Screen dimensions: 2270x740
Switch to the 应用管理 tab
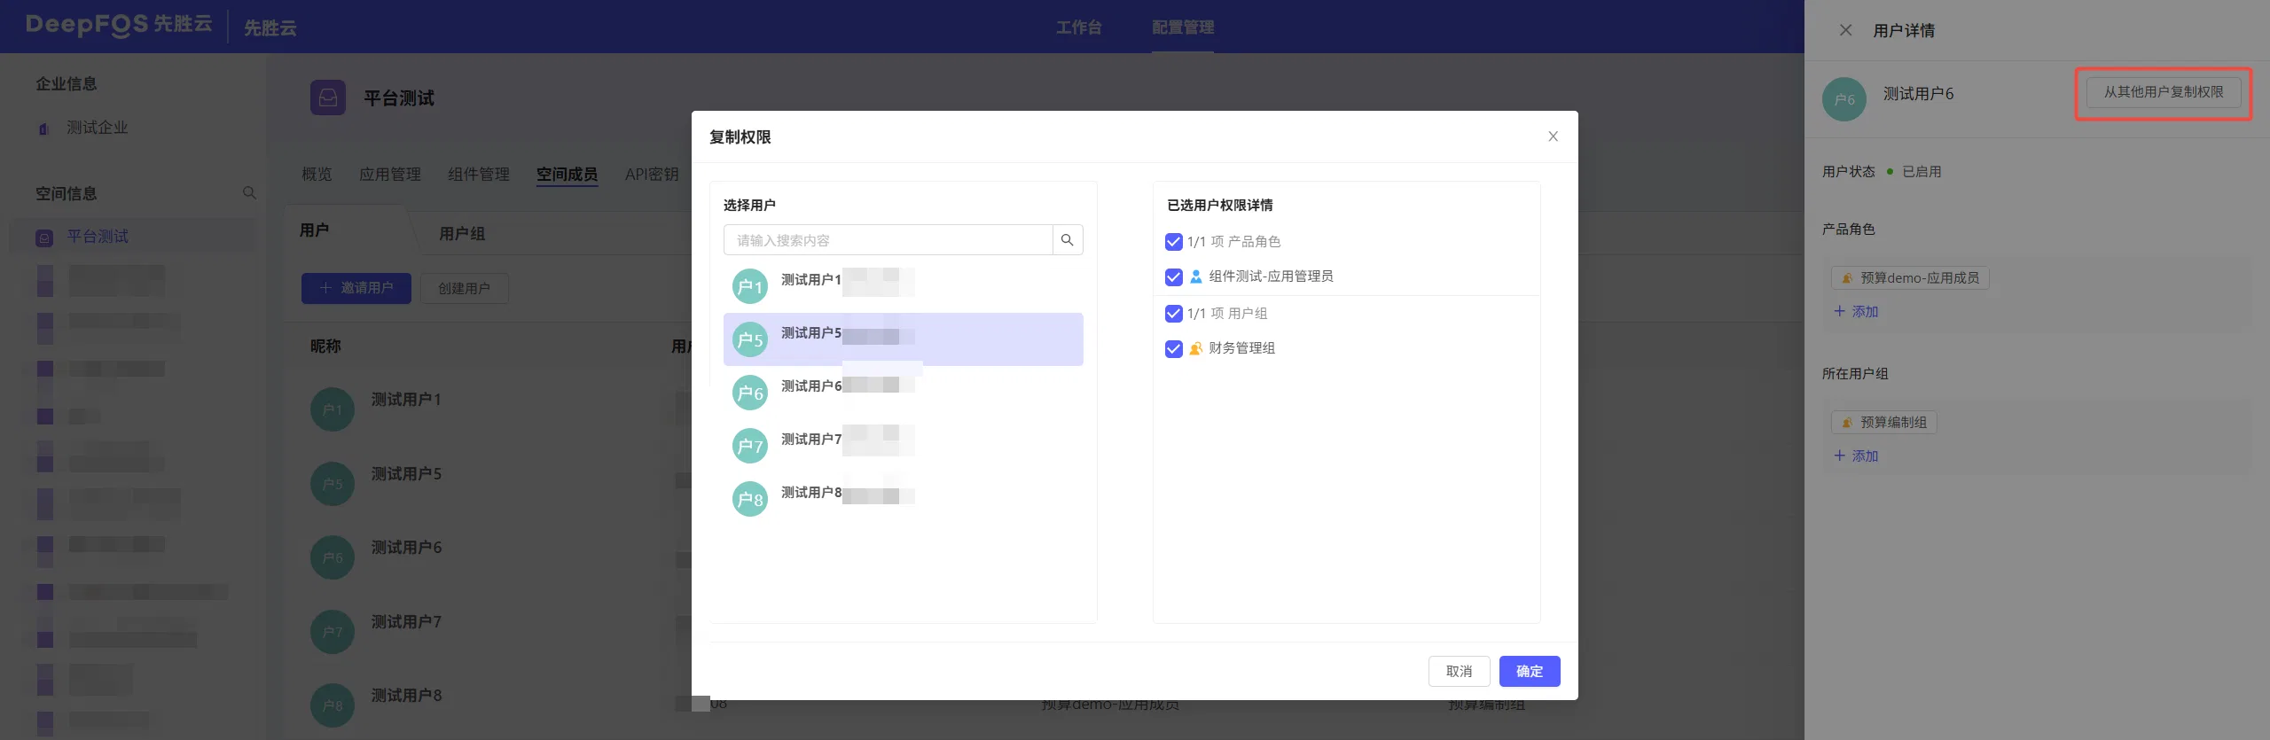tap(390, 175)
